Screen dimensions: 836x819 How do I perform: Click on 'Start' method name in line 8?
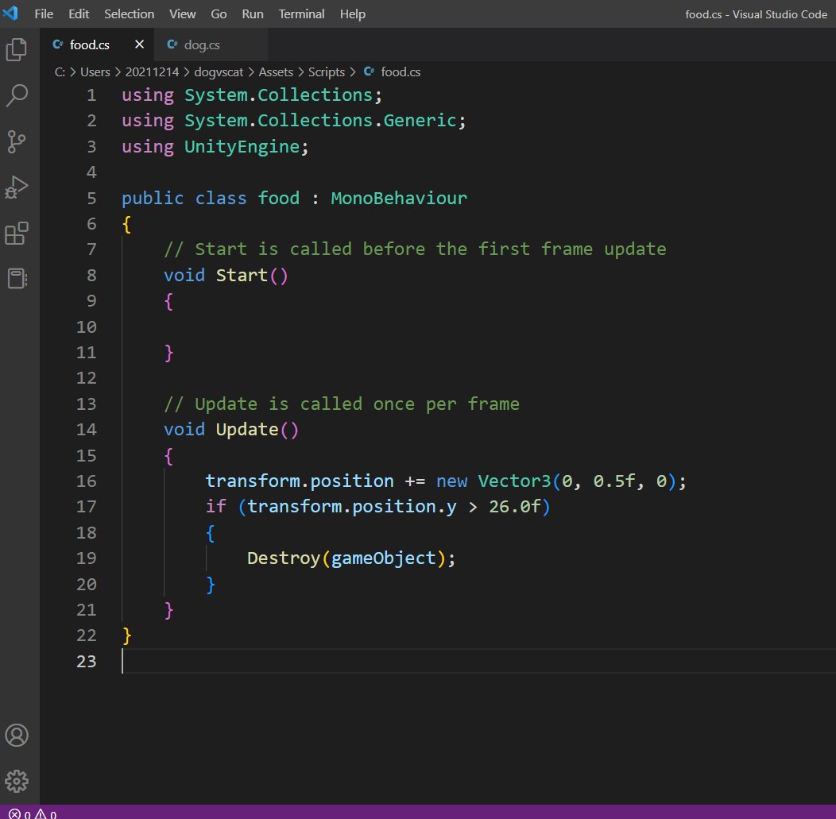point(242,276)
